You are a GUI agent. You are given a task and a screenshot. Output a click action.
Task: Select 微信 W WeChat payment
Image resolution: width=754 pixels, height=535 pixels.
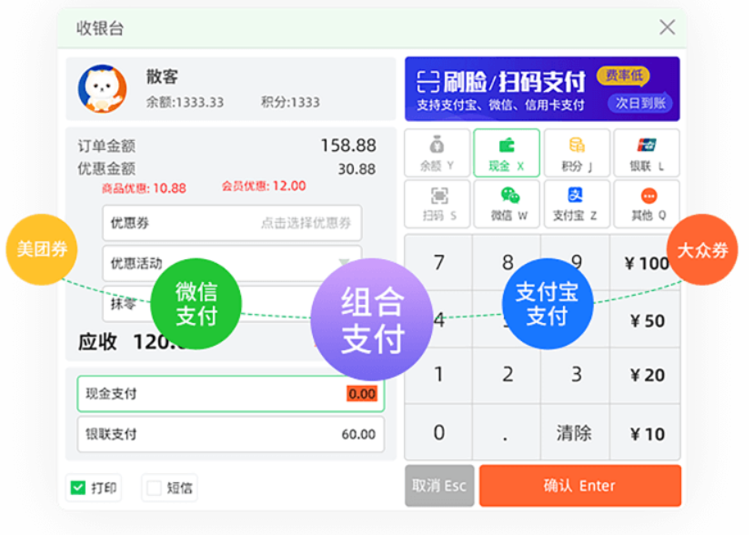507,204
